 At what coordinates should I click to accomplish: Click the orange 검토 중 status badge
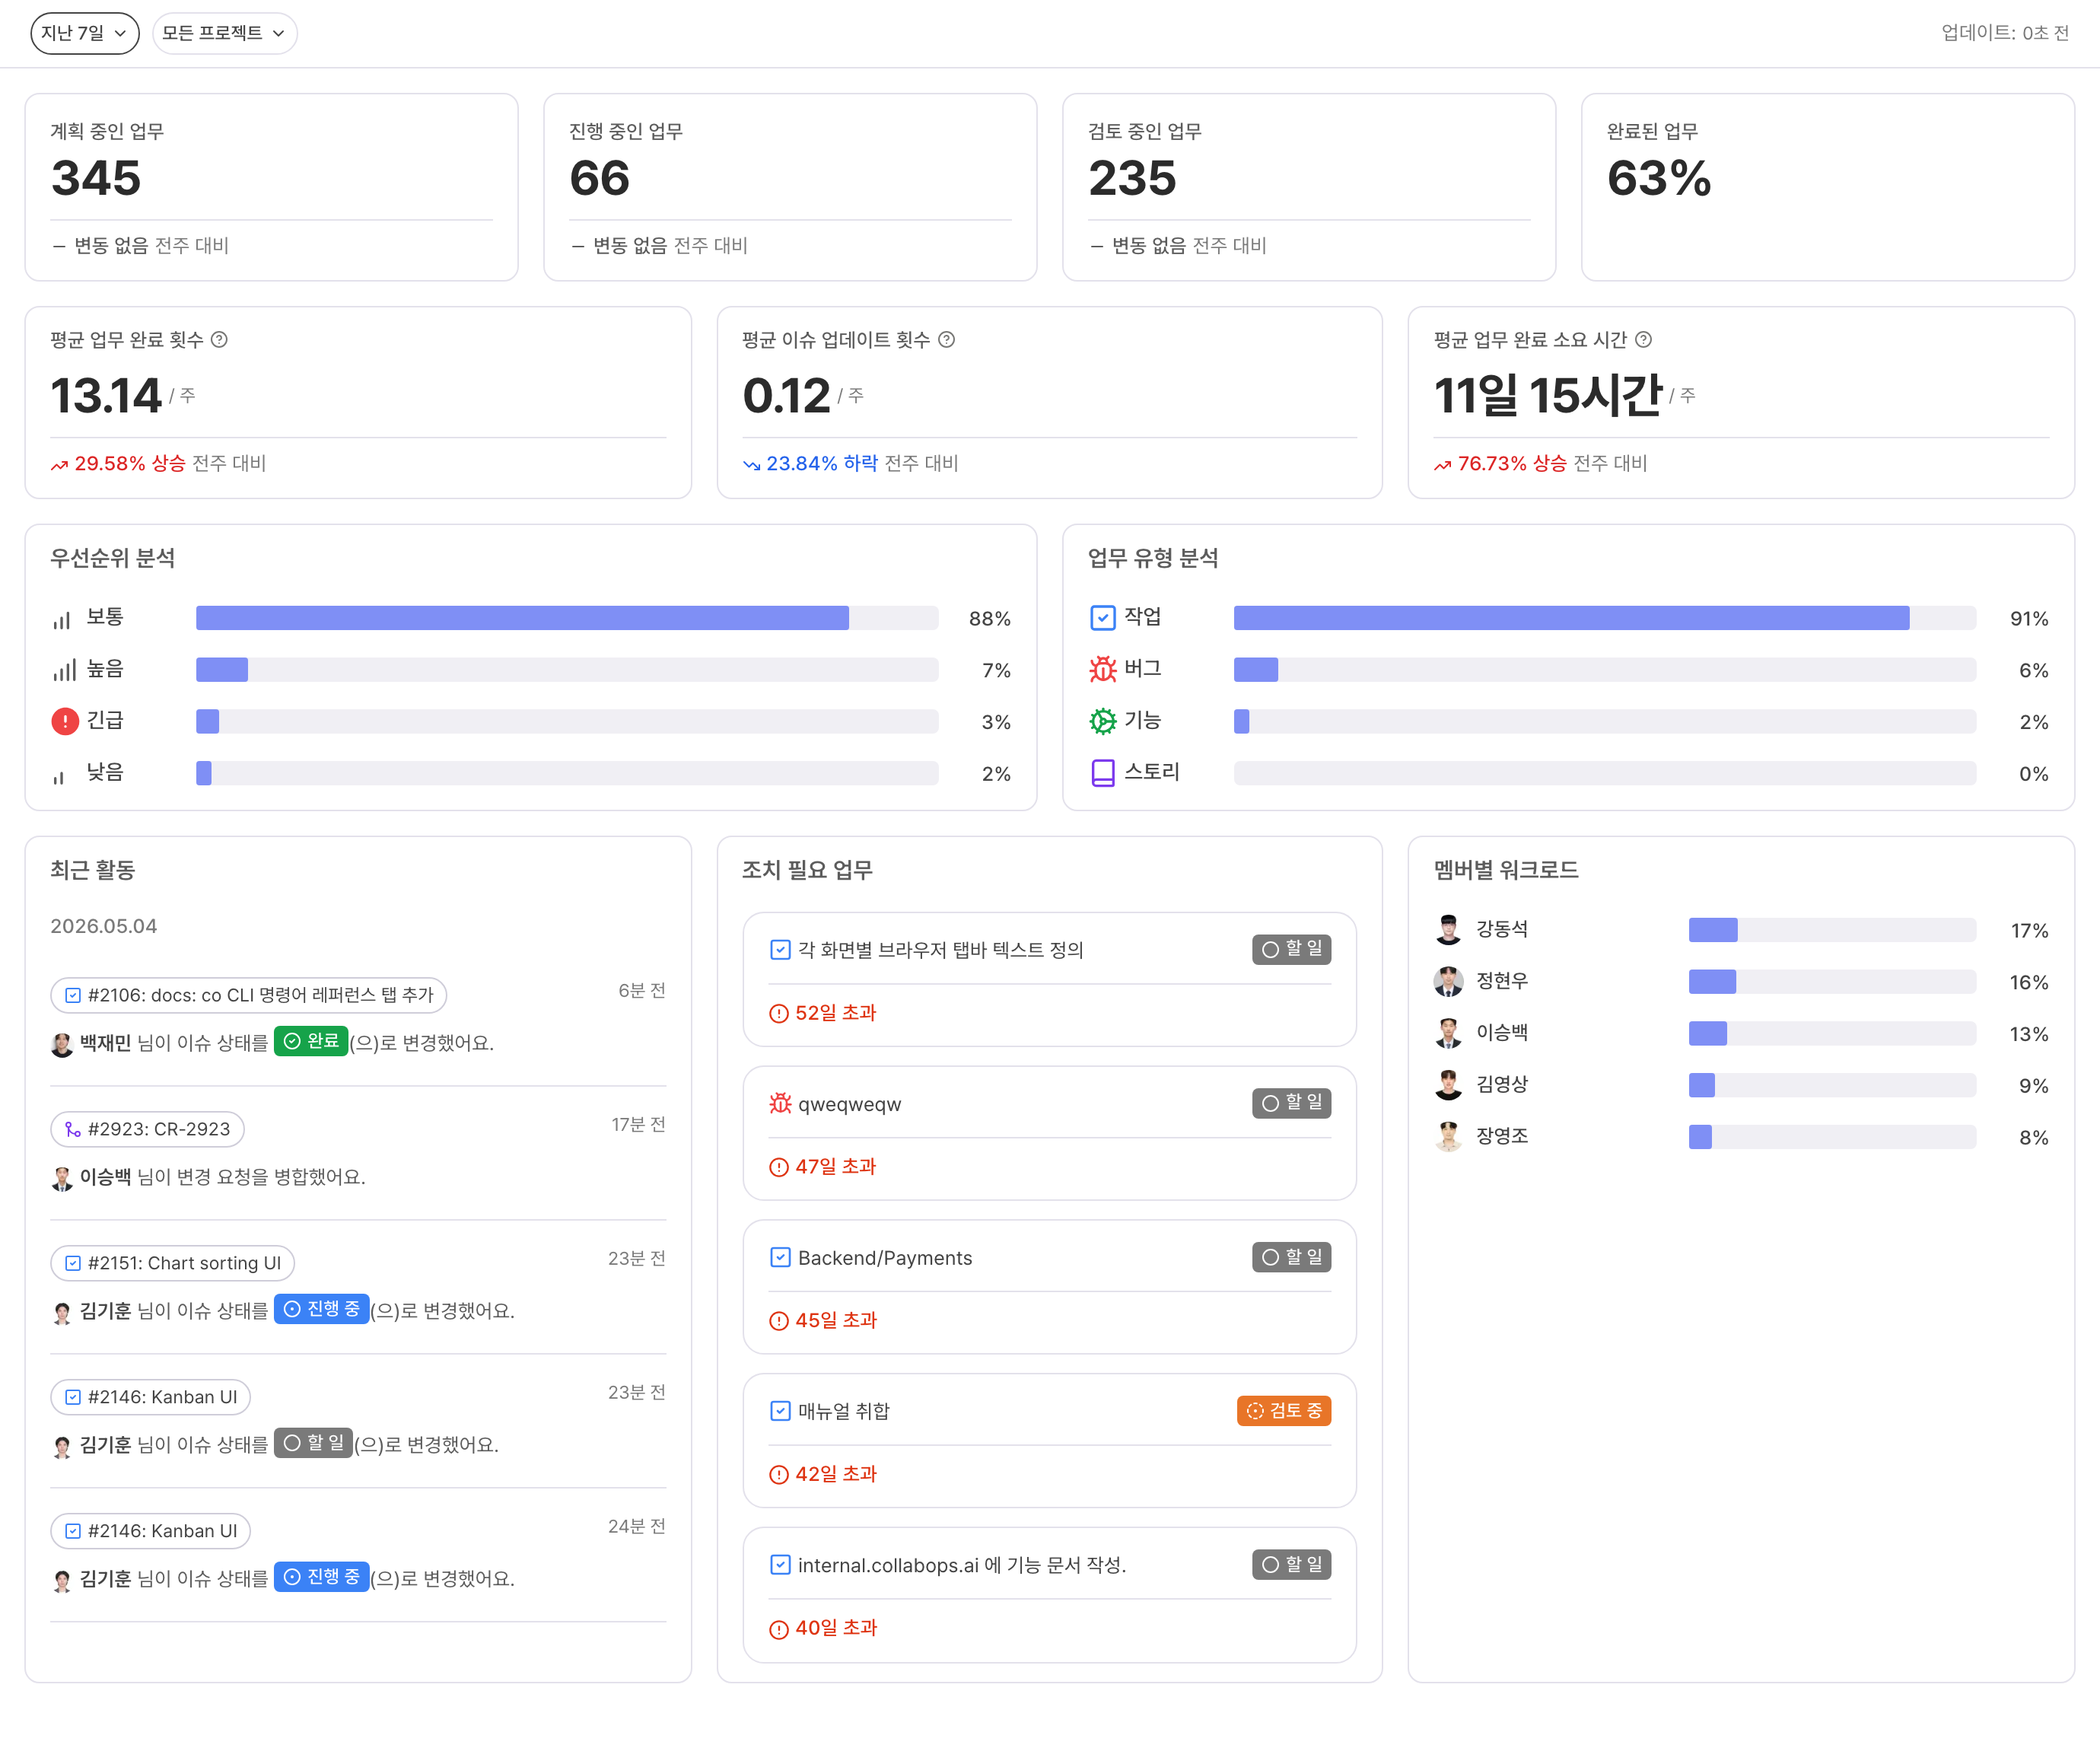1283,1411
